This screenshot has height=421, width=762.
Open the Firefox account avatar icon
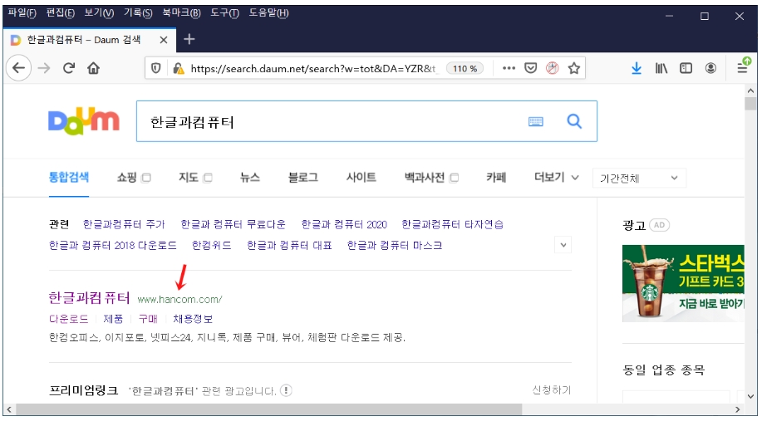click(x=710, y=68)
